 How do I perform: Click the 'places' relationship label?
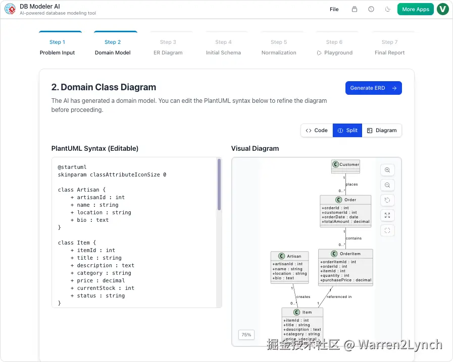pyautogui.click(x=352, y=185)
